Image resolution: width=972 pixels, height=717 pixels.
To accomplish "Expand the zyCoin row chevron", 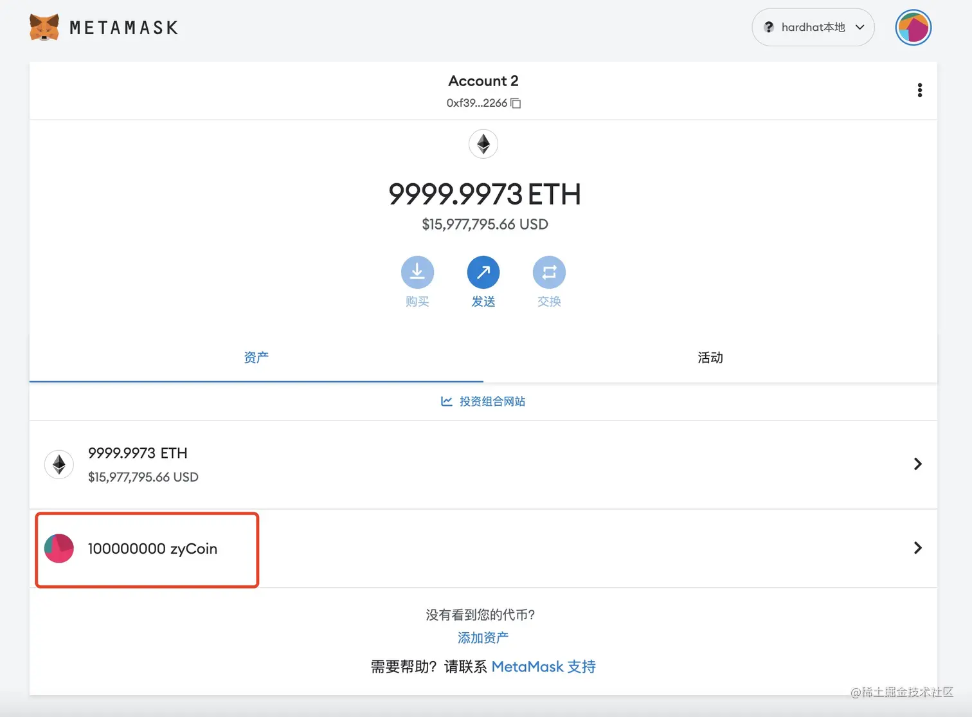I will coord(918,548).
